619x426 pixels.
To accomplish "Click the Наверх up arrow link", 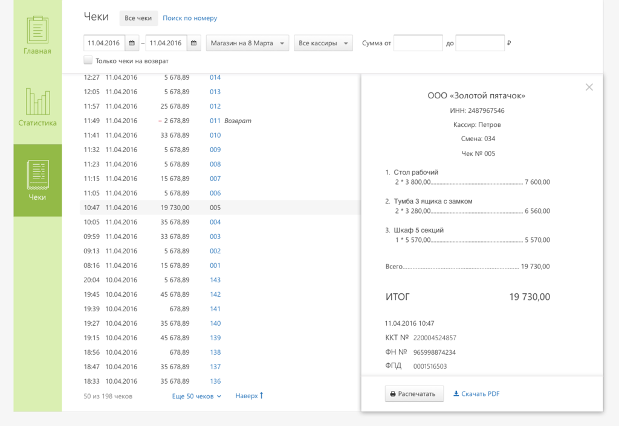I will (x=249, y=396).
